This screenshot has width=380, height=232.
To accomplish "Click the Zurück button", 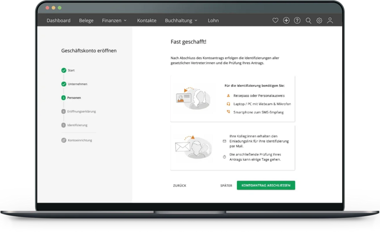I will (x=179, y=186).
